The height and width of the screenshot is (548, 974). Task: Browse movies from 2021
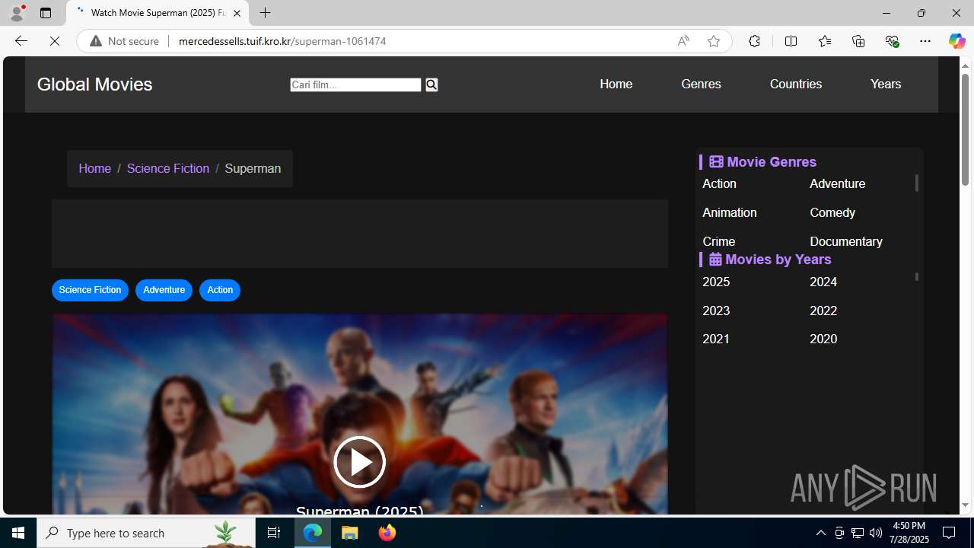pyautogui.click(x=716, y=339)
